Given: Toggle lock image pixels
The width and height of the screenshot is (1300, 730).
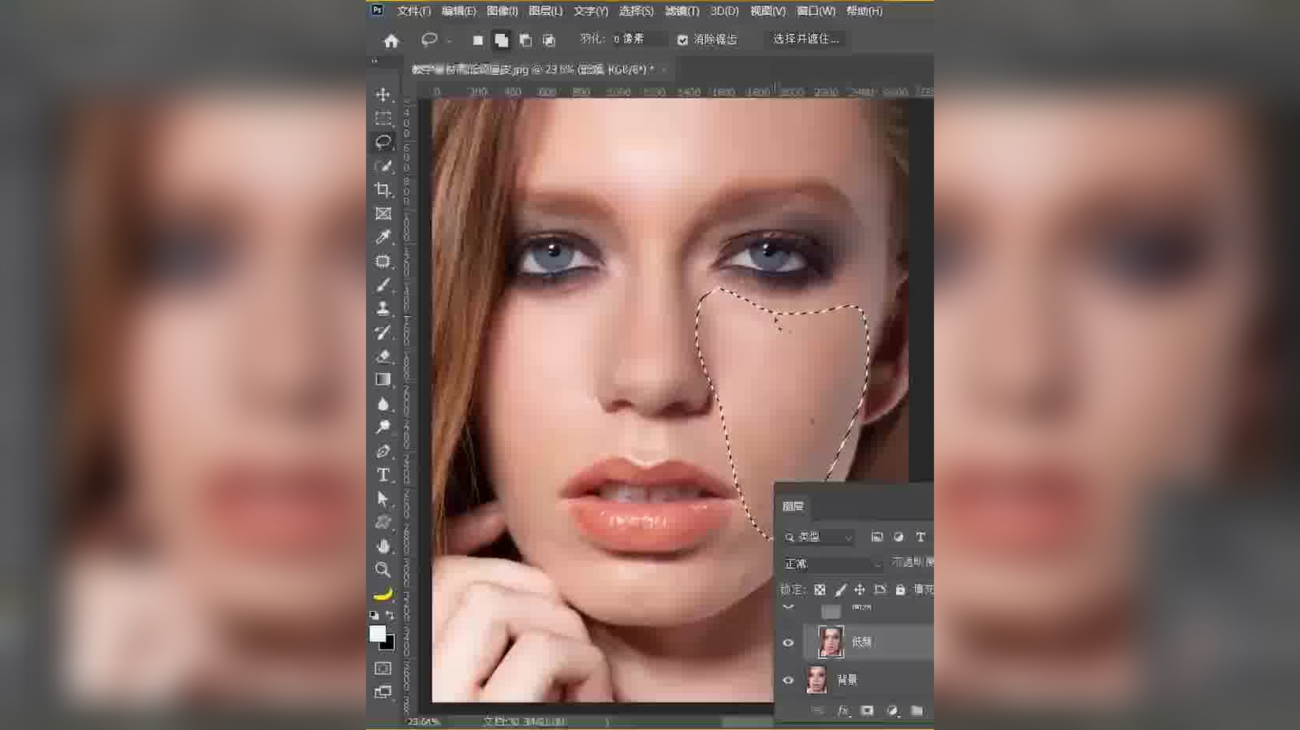Looking at the screenshot, I should coord(840,590).
